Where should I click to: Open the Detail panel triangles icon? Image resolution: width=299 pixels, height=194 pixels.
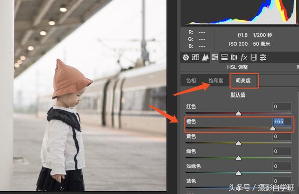[205, 57]
